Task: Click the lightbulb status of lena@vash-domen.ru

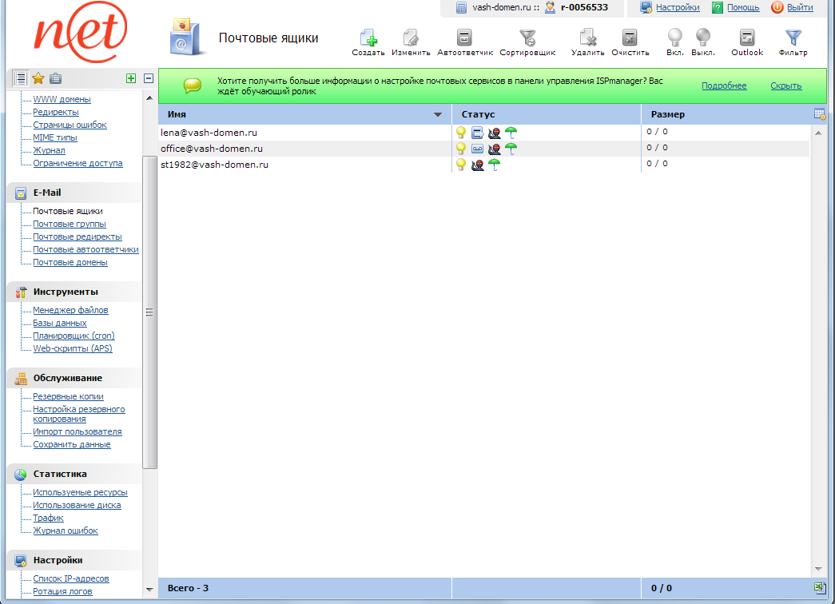Action: click(461, 133)
